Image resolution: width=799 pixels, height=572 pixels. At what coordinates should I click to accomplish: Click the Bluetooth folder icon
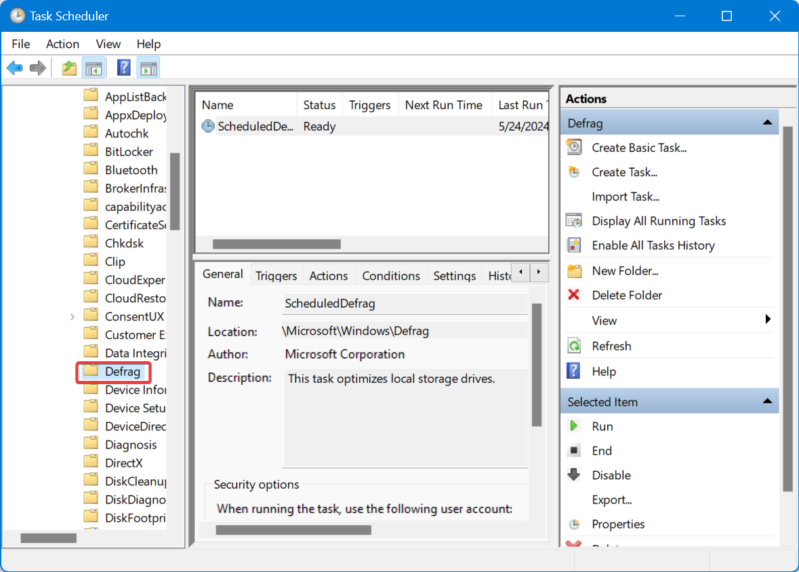pyautogui.click(x=91, y=169)
